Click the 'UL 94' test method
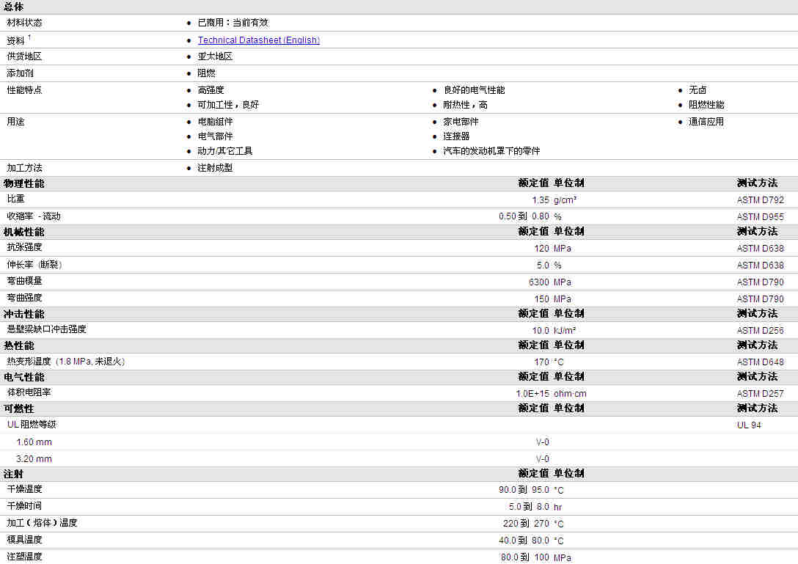The height and width of the screenshot is (564, 798). (749, 425)
